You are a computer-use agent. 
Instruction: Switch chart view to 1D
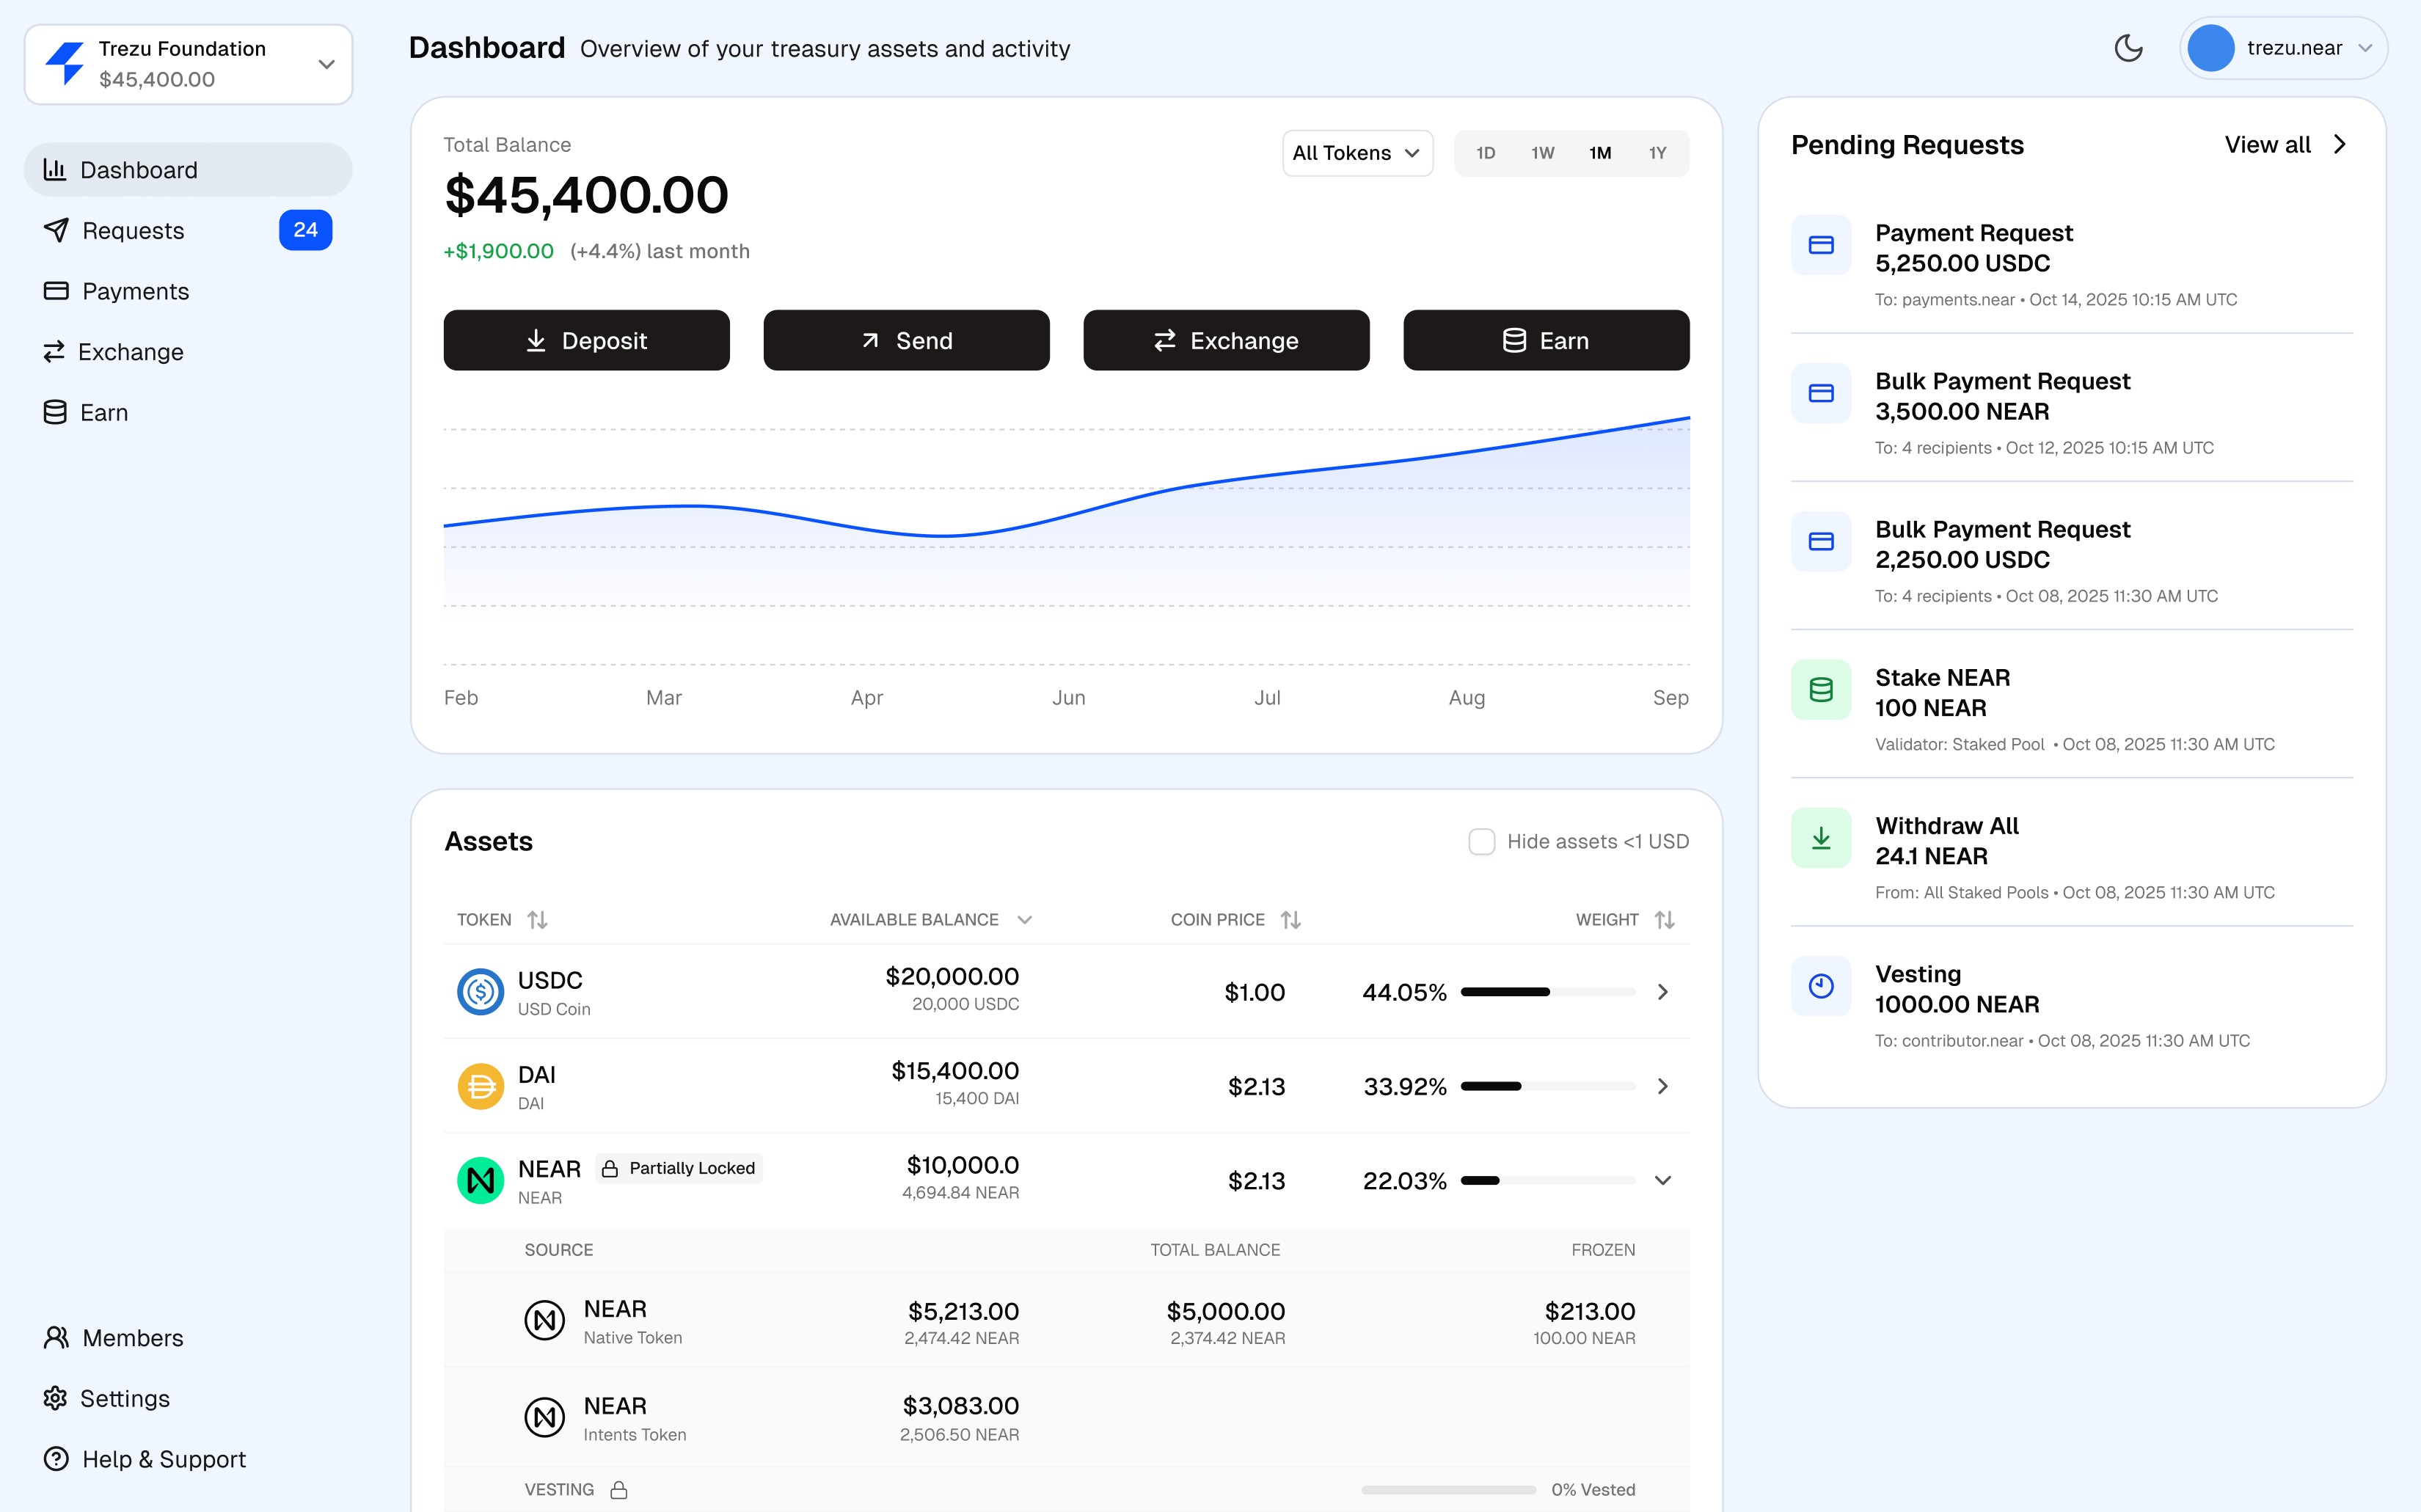[1486, 153]
